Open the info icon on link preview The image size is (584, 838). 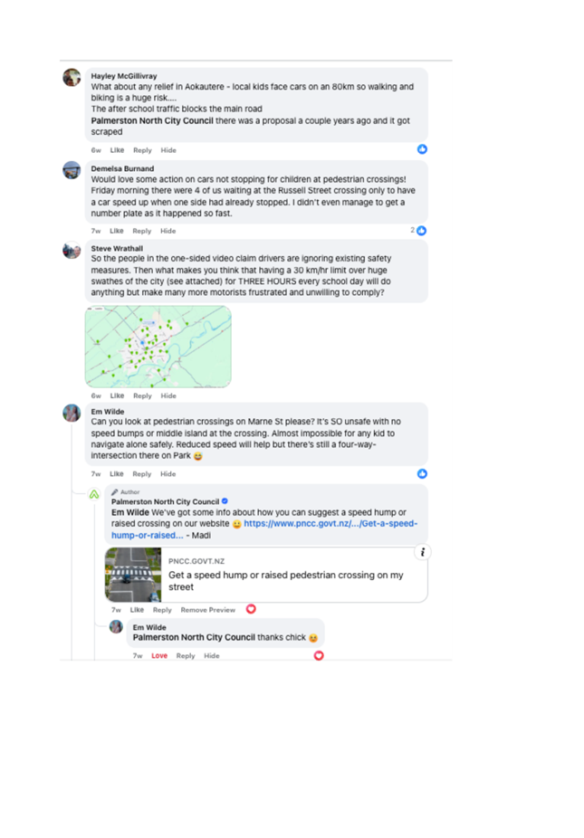point(423,552)
